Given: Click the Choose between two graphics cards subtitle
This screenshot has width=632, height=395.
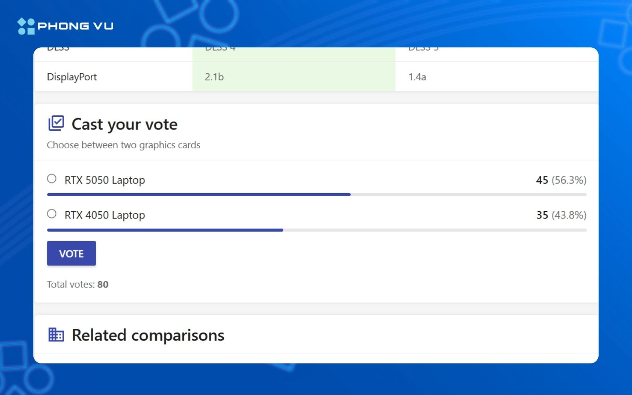Looking at the screenshot, I should 123,145.
